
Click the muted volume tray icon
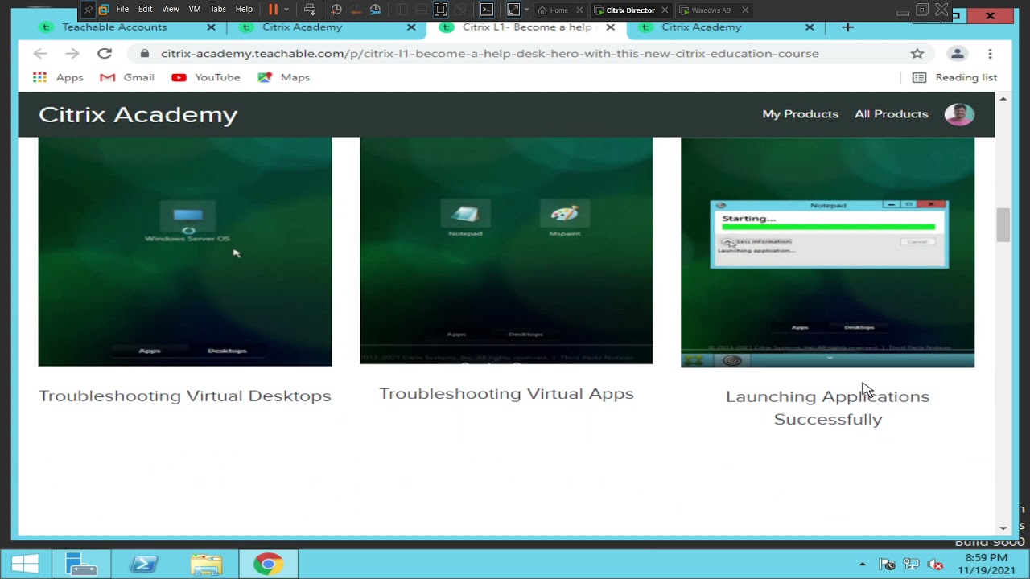[935, 565]
